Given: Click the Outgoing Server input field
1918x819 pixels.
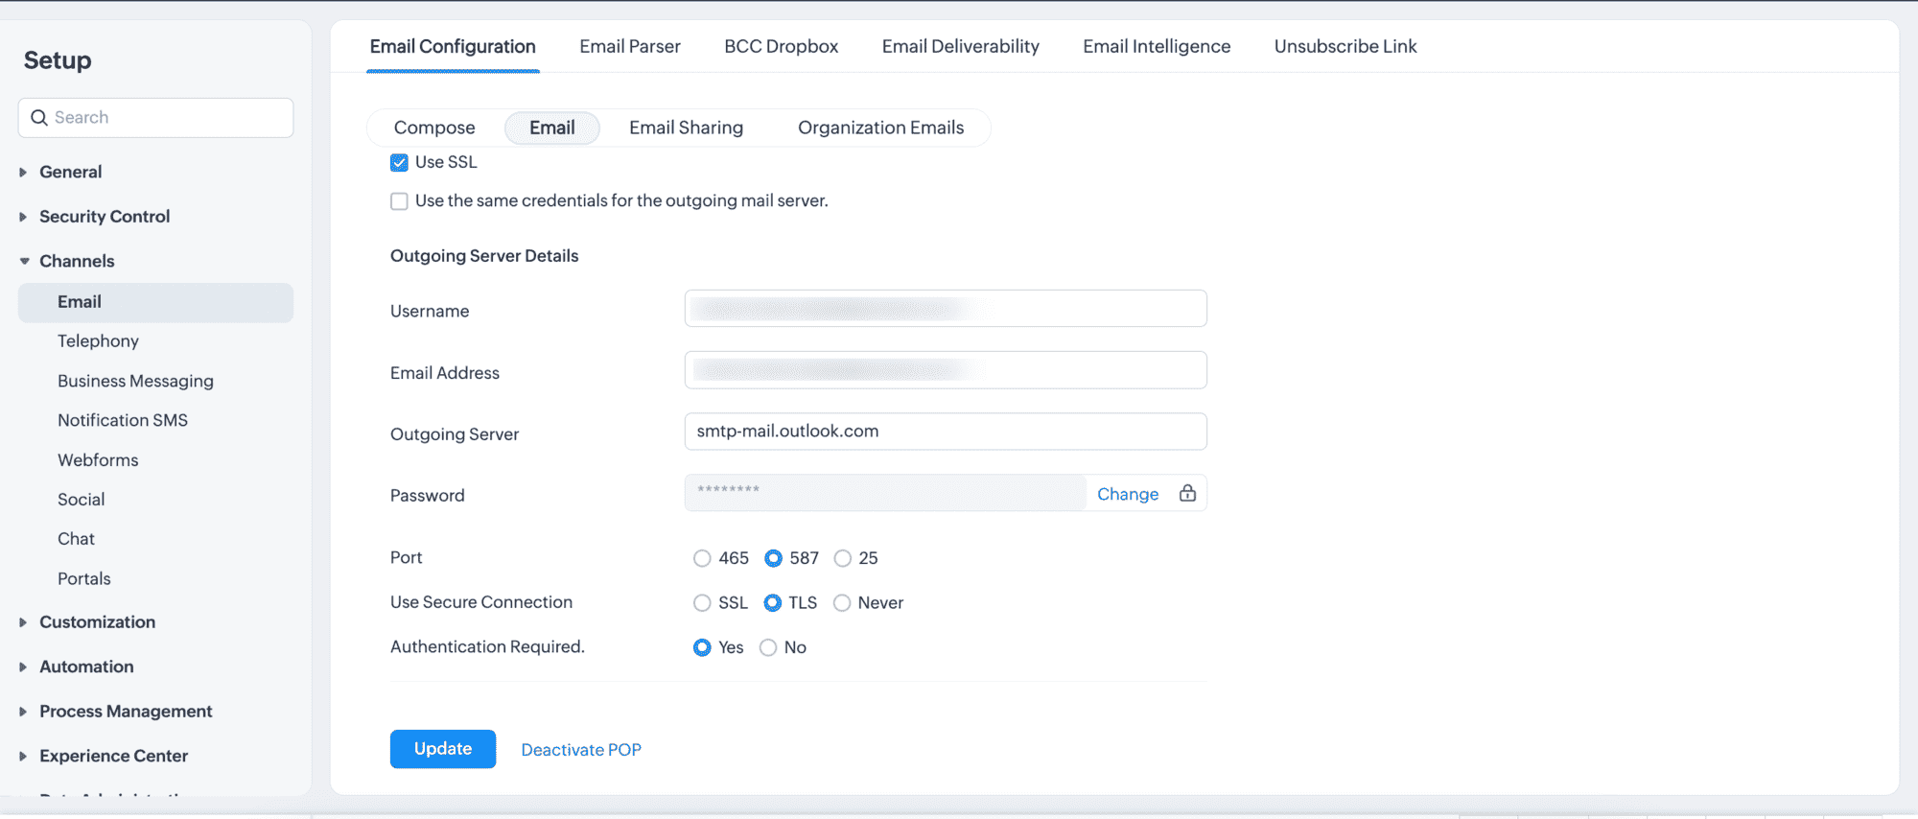Looking at the screenshot, I should tap(945, 432).
